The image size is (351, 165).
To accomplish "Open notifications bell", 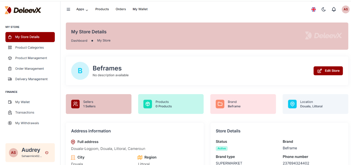I will point(334,9).
